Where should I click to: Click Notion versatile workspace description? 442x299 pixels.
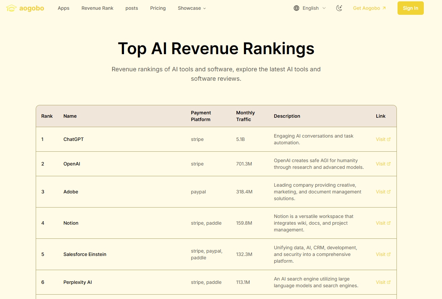(314, 223)
